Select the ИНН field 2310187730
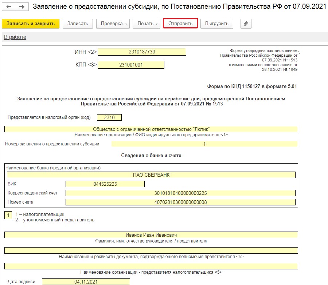The image size is (328, 285). (142, 52)
